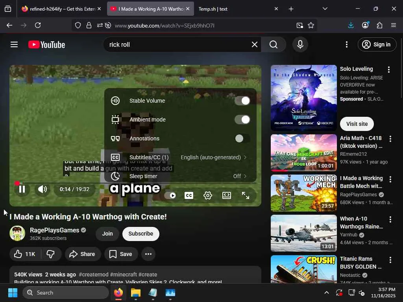Open options for Aria Math video
Image resolution: width=403 pixels, height=302 pixels.
tap(390, 139)
